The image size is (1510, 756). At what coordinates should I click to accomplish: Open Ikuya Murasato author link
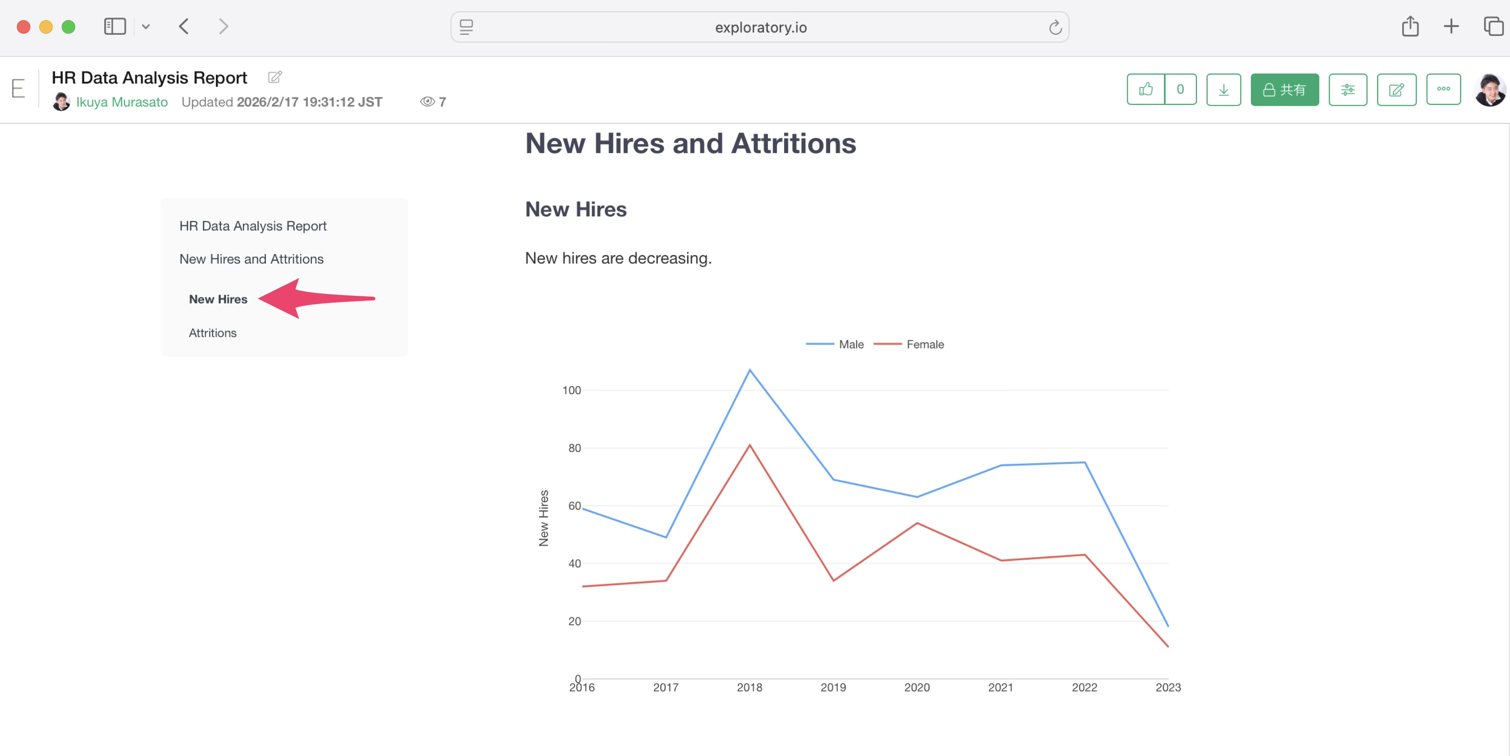(122, 102)
